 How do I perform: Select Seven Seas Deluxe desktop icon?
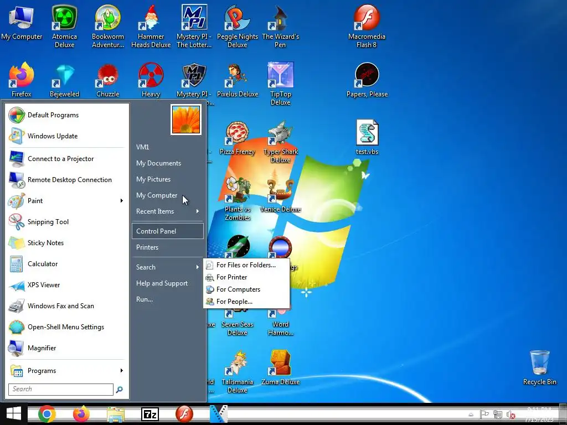(x=237, y=322)
